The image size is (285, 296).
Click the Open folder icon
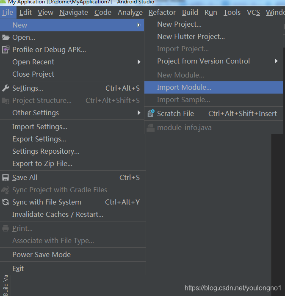pyautogui.click(x=6, y=37)
